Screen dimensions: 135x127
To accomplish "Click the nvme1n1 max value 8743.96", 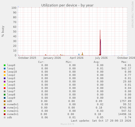I will [125, 108].
